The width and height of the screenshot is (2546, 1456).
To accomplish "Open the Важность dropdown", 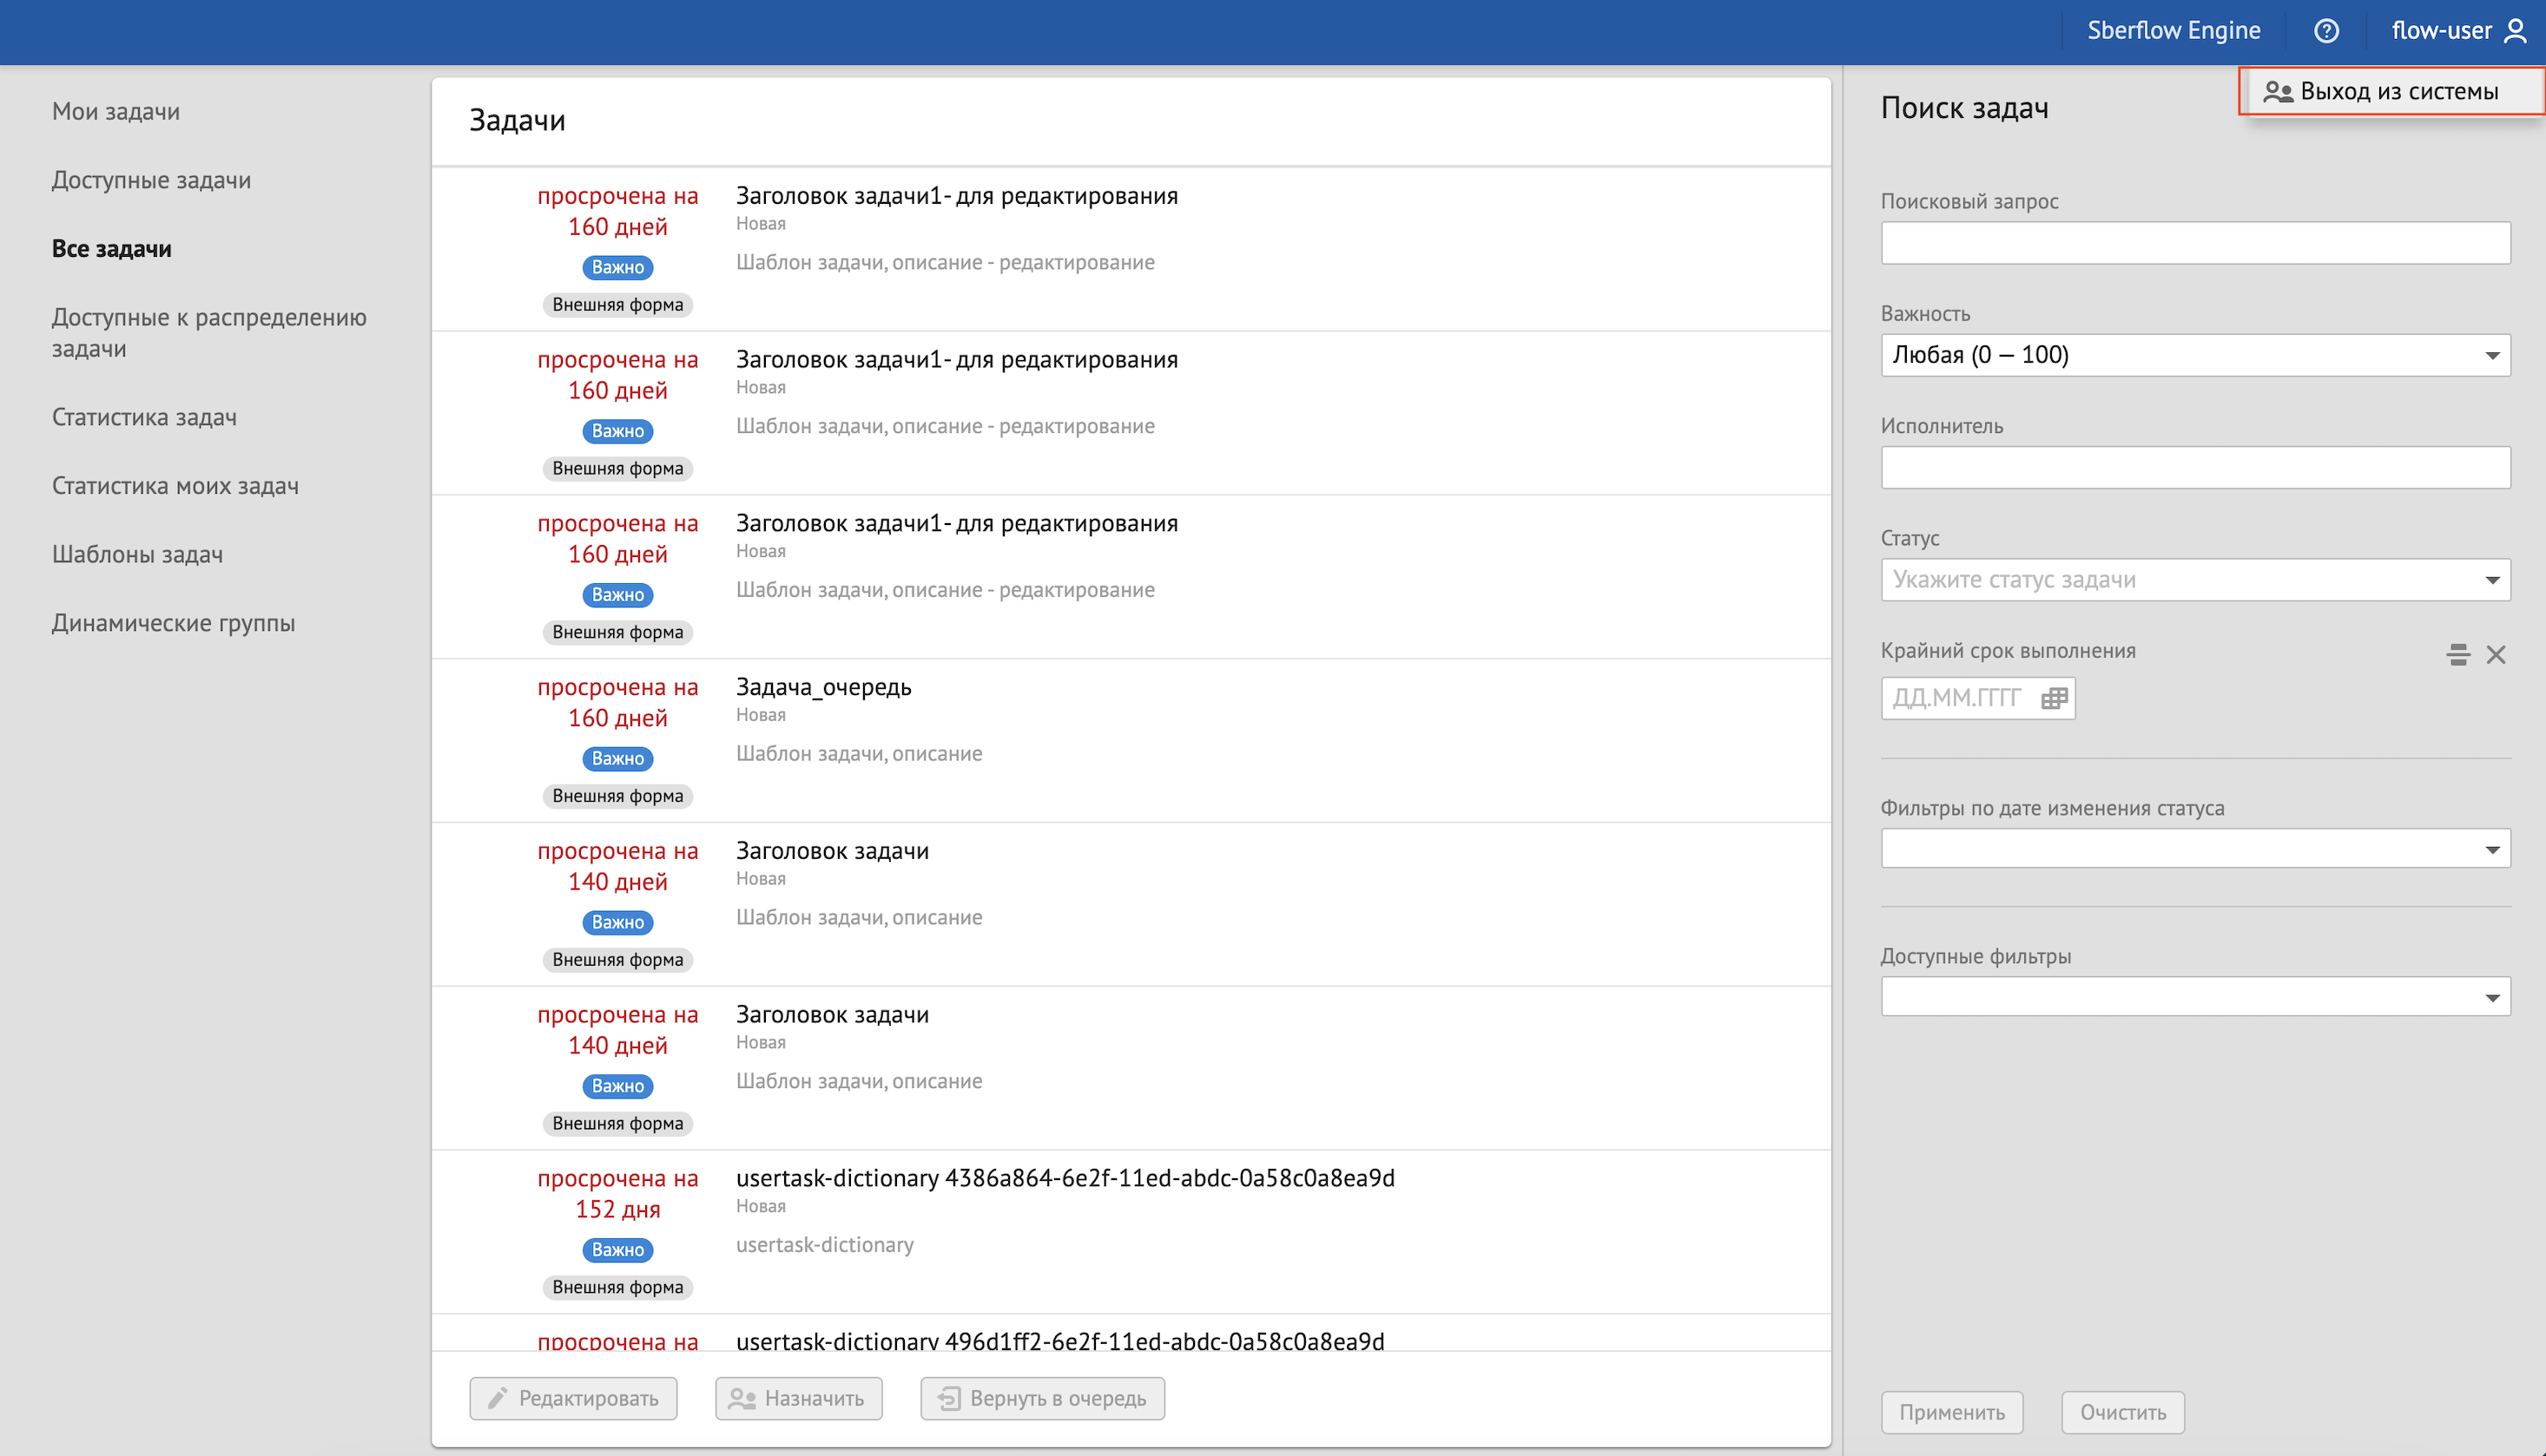I will [2194, 355].
